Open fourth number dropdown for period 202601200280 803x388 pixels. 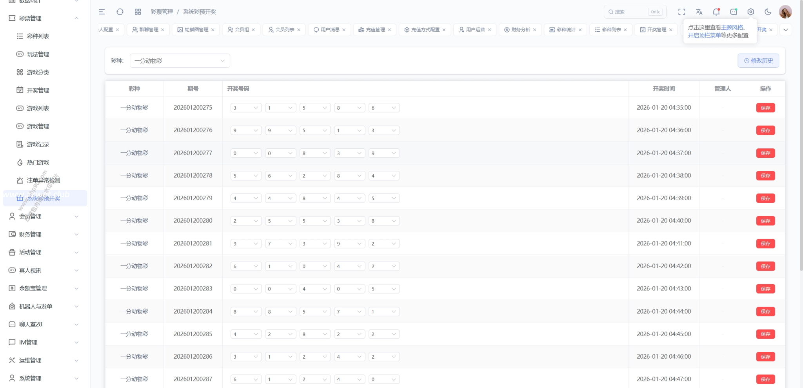349,221
